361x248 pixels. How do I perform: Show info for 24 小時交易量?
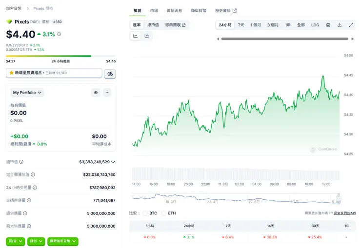coord(35,188)
